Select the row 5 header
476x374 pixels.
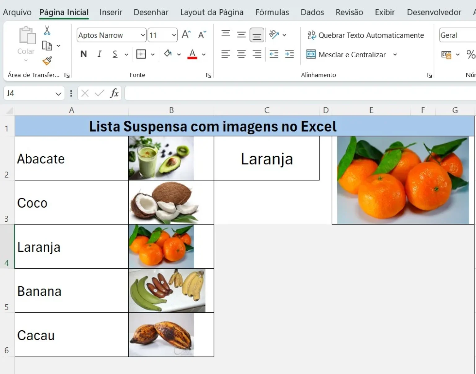(x=7, y=290)
